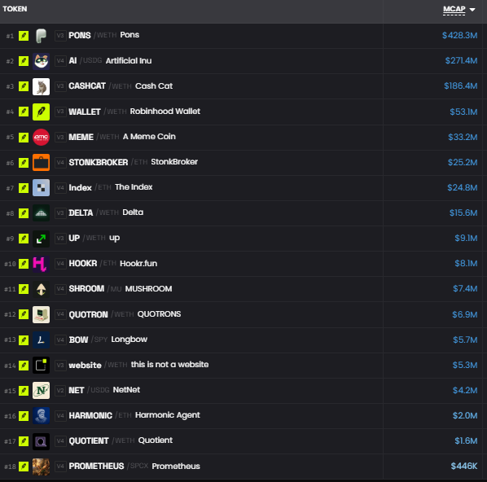Click the Delta token logo
This screenshot has width=487, height=482.
[x=41, y=213]
